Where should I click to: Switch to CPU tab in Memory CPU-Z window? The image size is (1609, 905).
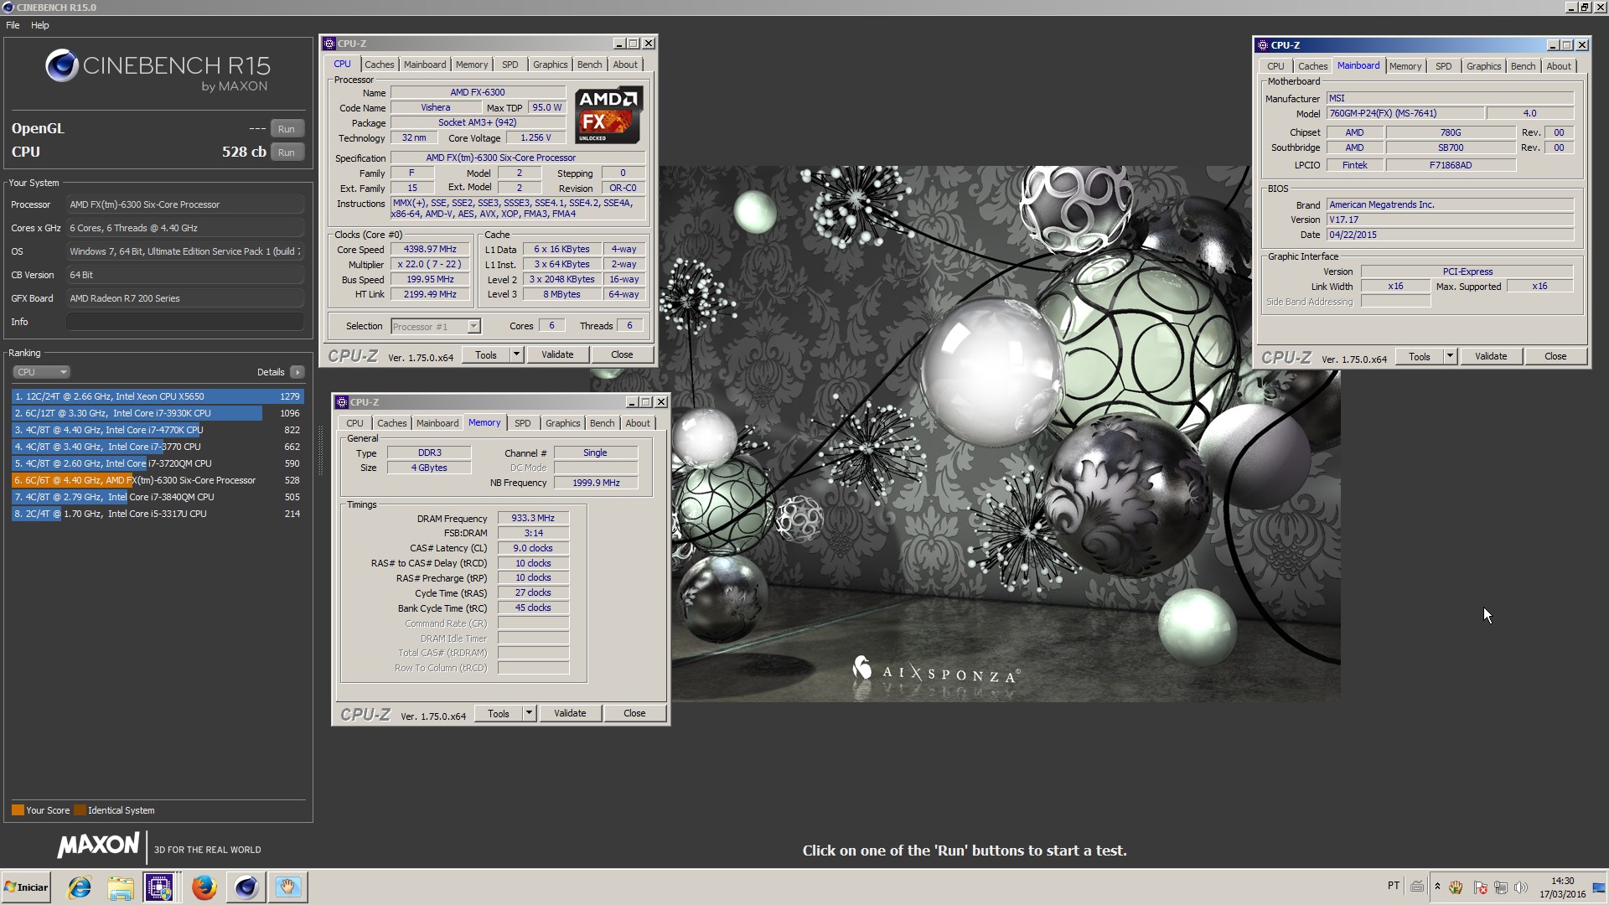pos(355,423)
